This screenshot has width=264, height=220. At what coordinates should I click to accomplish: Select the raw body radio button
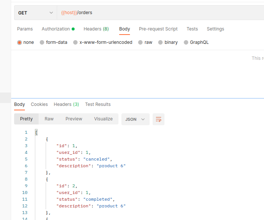tap(140, 42)
